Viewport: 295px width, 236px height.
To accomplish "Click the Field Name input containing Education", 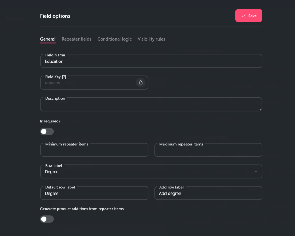I will (151, 61).
